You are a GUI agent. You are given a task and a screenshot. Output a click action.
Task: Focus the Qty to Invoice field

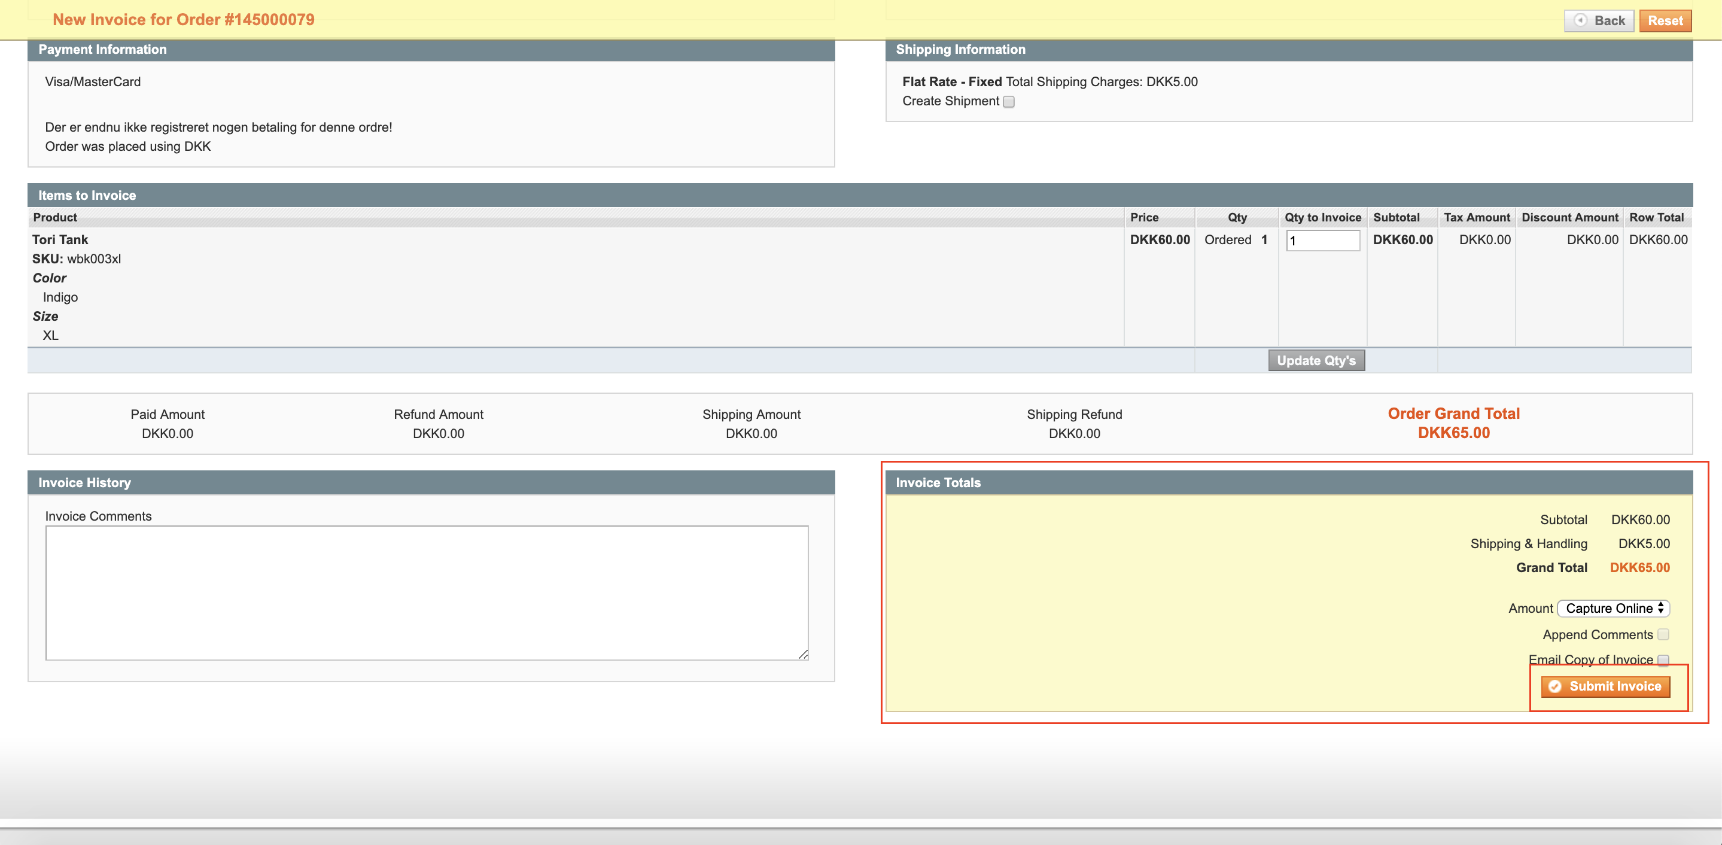(1322, 241)
